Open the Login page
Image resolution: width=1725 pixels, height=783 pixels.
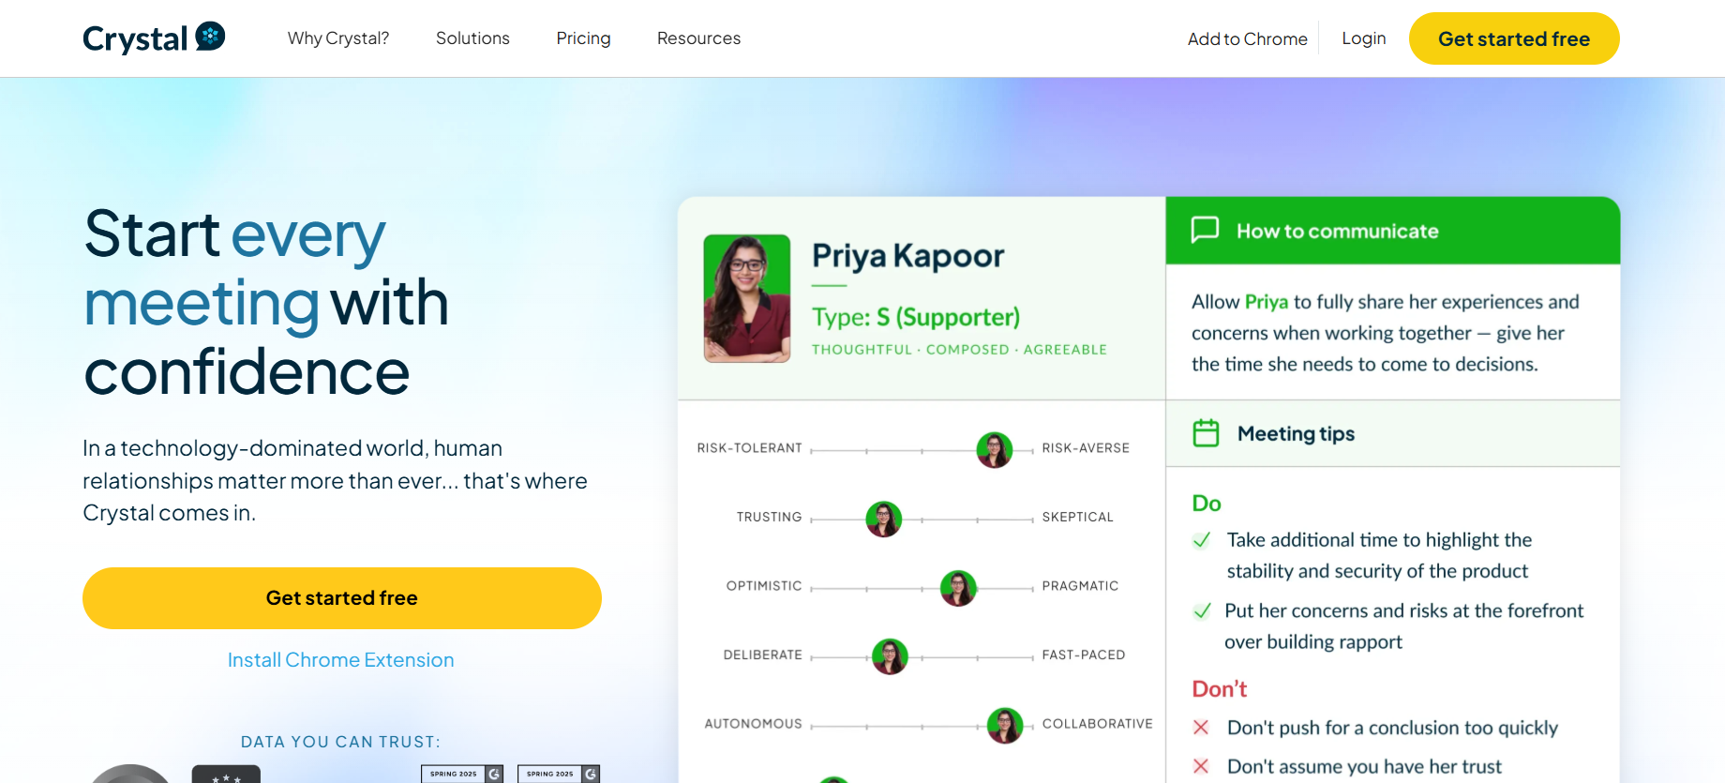[1363, 38]
